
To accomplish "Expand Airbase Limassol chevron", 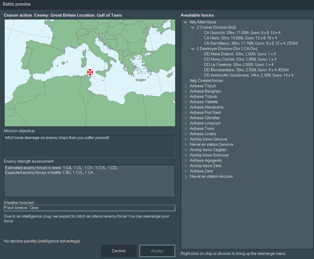I will pos(186,123).
